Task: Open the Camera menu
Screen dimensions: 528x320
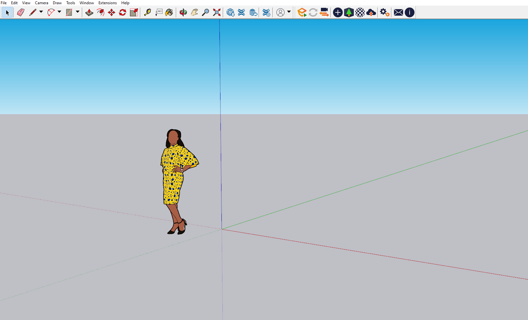Action: tap(41, 3)
